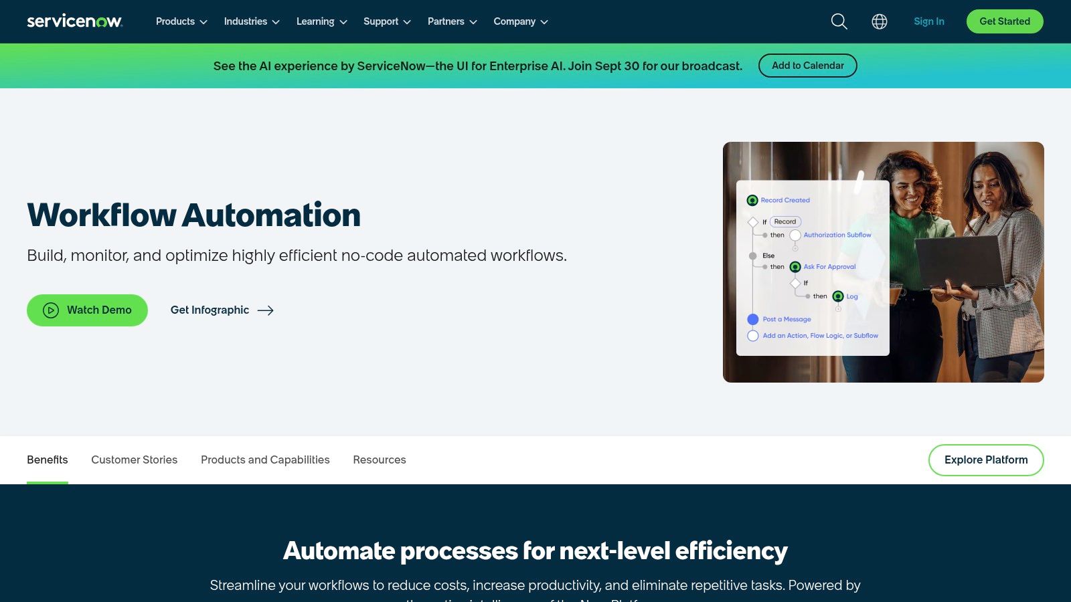Open the search panel
The width and height of the screenshot is (1071, 602).
tap(838, 21)
